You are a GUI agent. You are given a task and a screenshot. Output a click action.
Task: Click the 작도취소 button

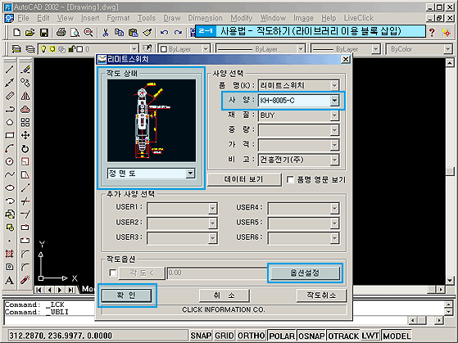pyautogui.click(x=321, y=296)
